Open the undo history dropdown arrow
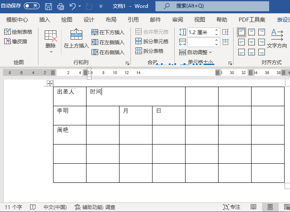 coord(80,6)
